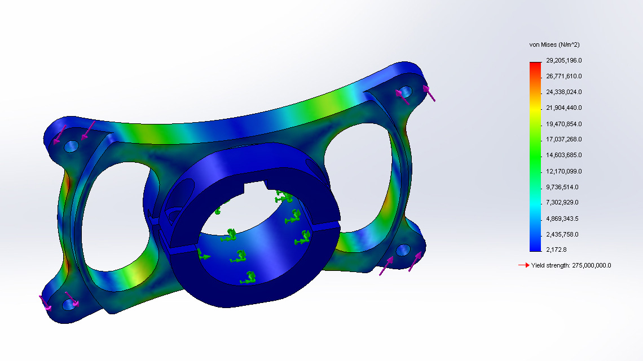The width and height of the screenshot is (643, 361).
Task: Pick legend value 7,302,929.0
Action: [x=562, y=202]
